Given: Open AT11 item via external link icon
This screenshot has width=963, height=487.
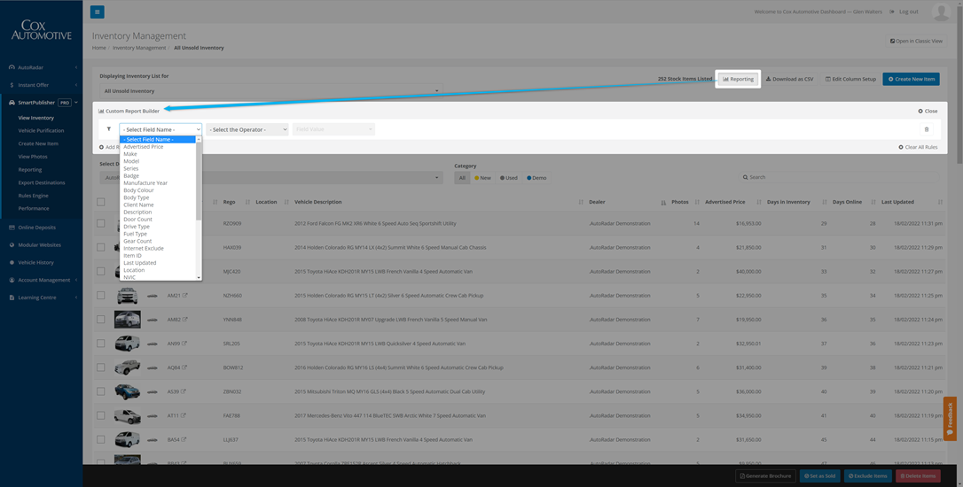Looking at the screenshot, I should tap(184, 415).
